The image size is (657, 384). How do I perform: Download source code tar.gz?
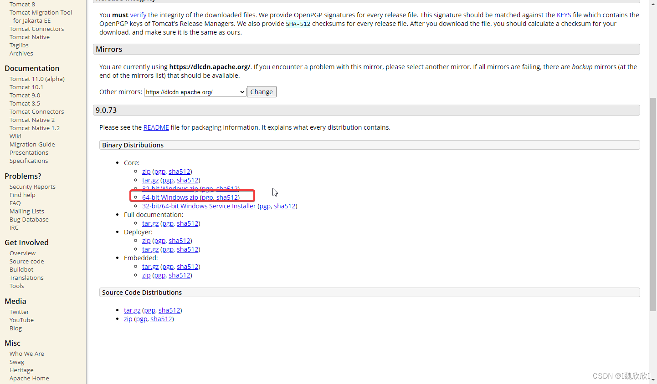[132, 310]
